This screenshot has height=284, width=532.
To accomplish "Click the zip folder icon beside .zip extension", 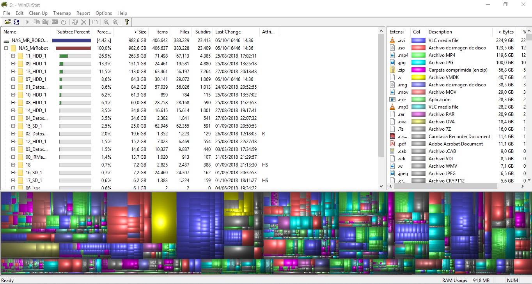I will [392, 70].
